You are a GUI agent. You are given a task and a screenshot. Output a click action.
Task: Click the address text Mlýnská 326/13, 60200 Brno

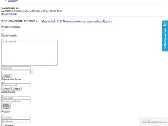click(47, 11)
